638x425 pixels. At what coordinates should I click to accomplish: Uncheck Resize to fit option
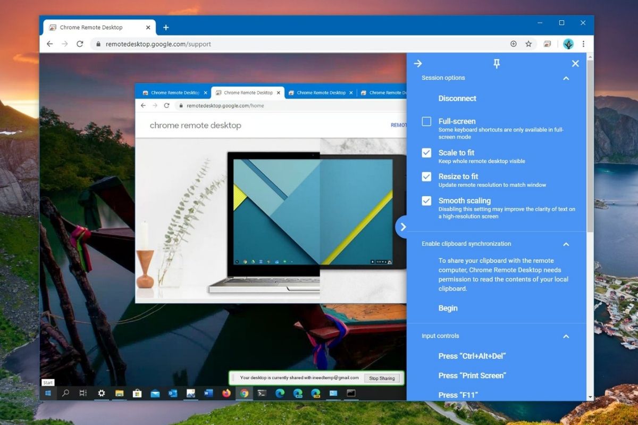click(x=426, y=177)
